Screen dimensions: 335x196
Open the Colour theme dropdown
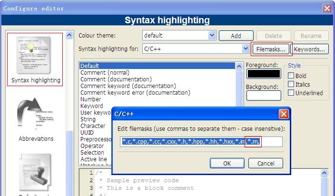click(x=212, y=35)
